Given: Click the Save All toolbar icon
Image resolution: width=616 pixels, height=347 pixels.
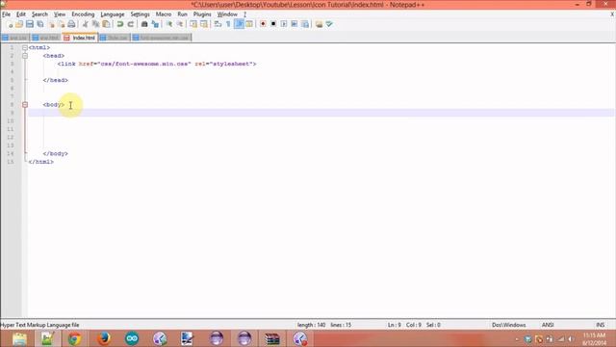Looking at the screenshot, I should click(40, 24).
